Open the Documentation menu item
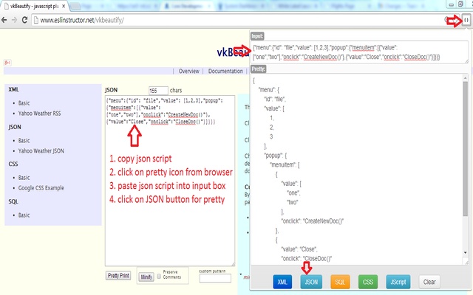This screenshot has width=473, height=295. [225, 71]
